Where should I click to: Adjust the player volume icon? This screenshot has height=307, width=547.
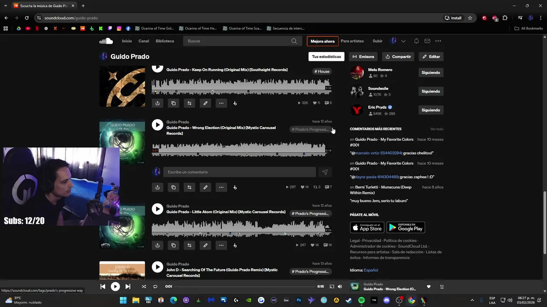coord(340,287)
